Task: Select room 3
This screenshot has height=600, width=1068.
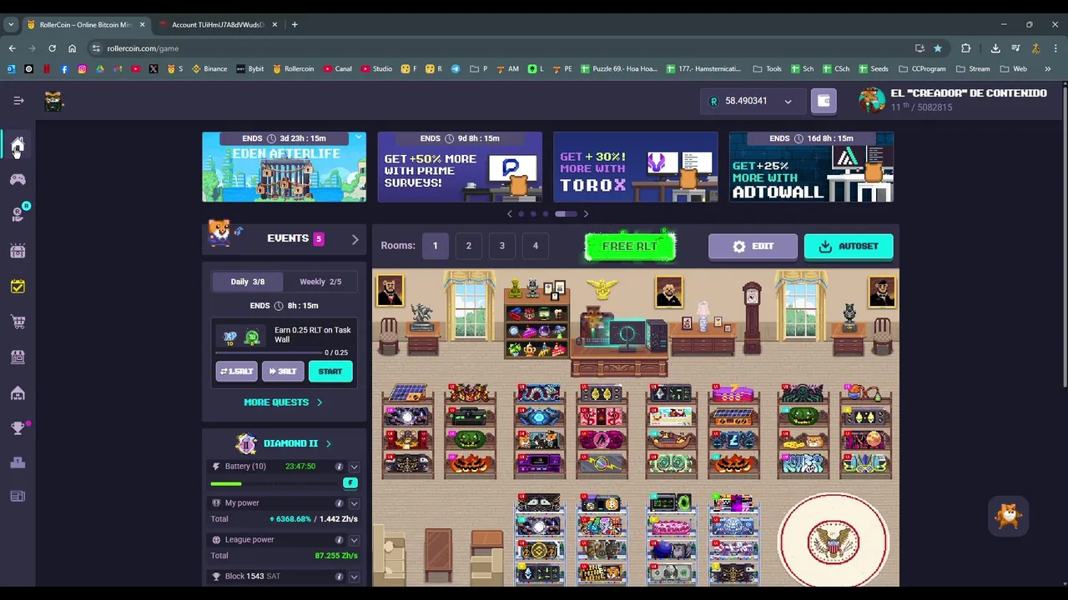Action: coord(501,246)
